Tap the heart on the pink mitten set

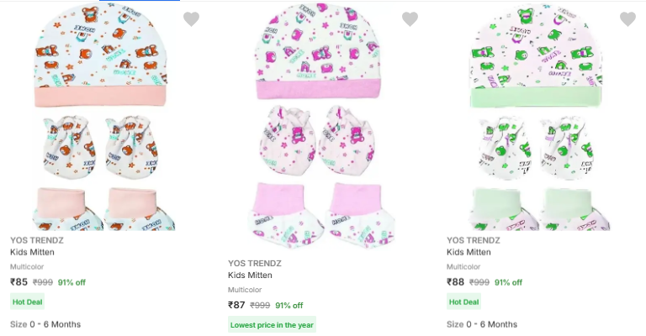(x=410, y=19)
